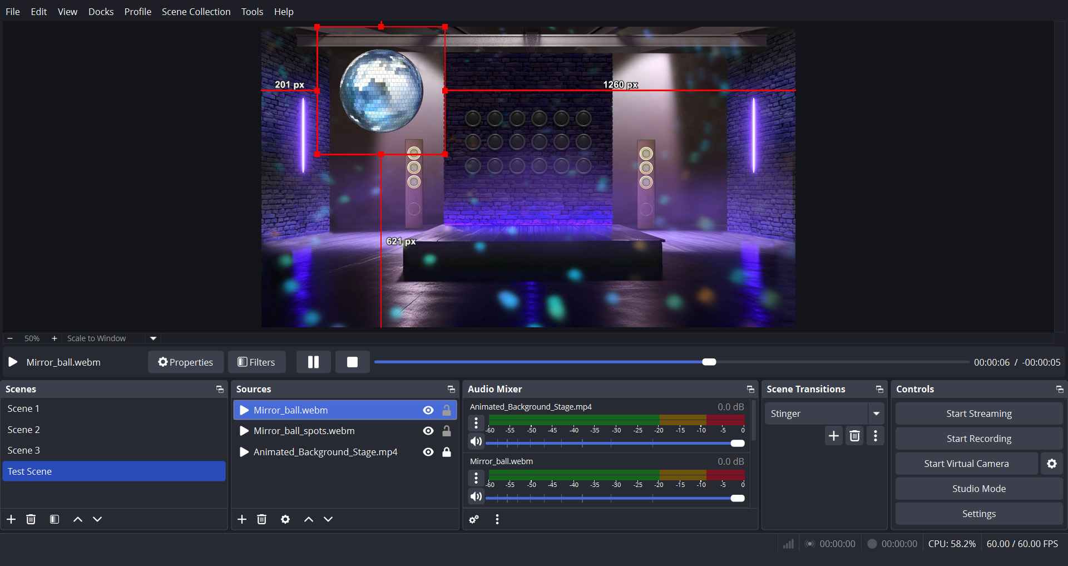Add a new scene transition
This screenshot has width=1068, height=566.
pyautogui.click(x=833, y=436)
